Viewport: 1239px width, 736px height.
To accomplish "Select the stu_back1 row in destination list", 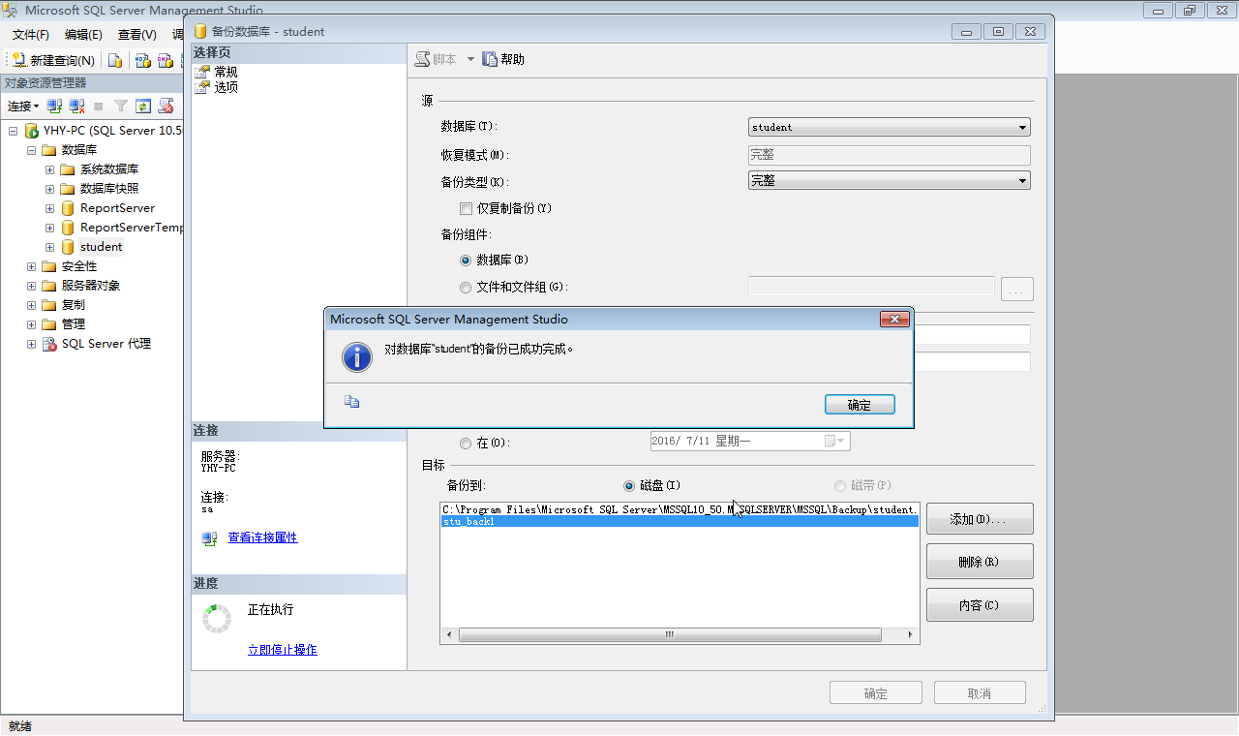I will click(680, 521).
